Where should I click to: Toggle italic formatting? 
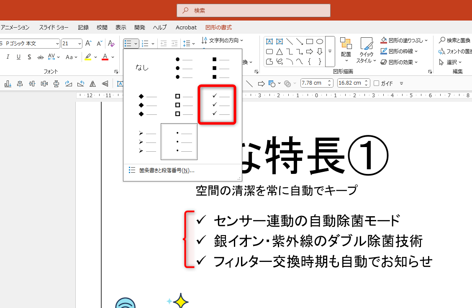click(7, 57)
